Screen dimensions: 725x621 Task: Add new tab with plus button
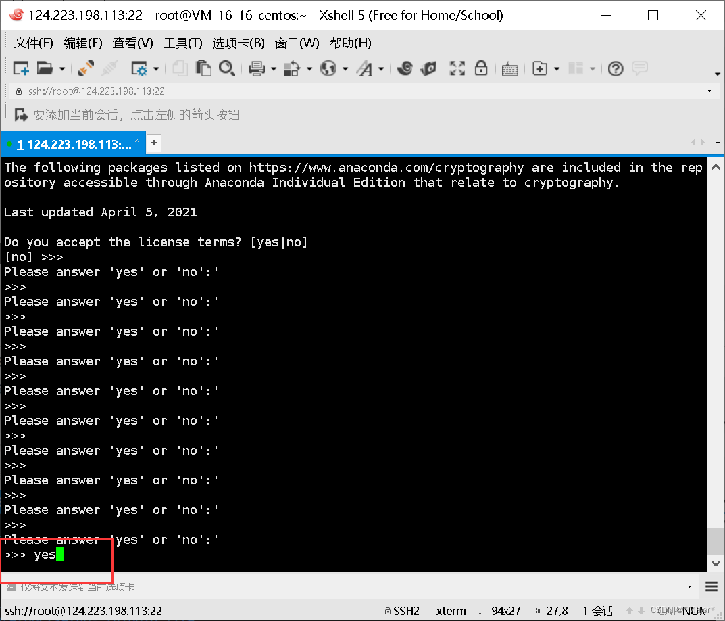tap(154, 143)
